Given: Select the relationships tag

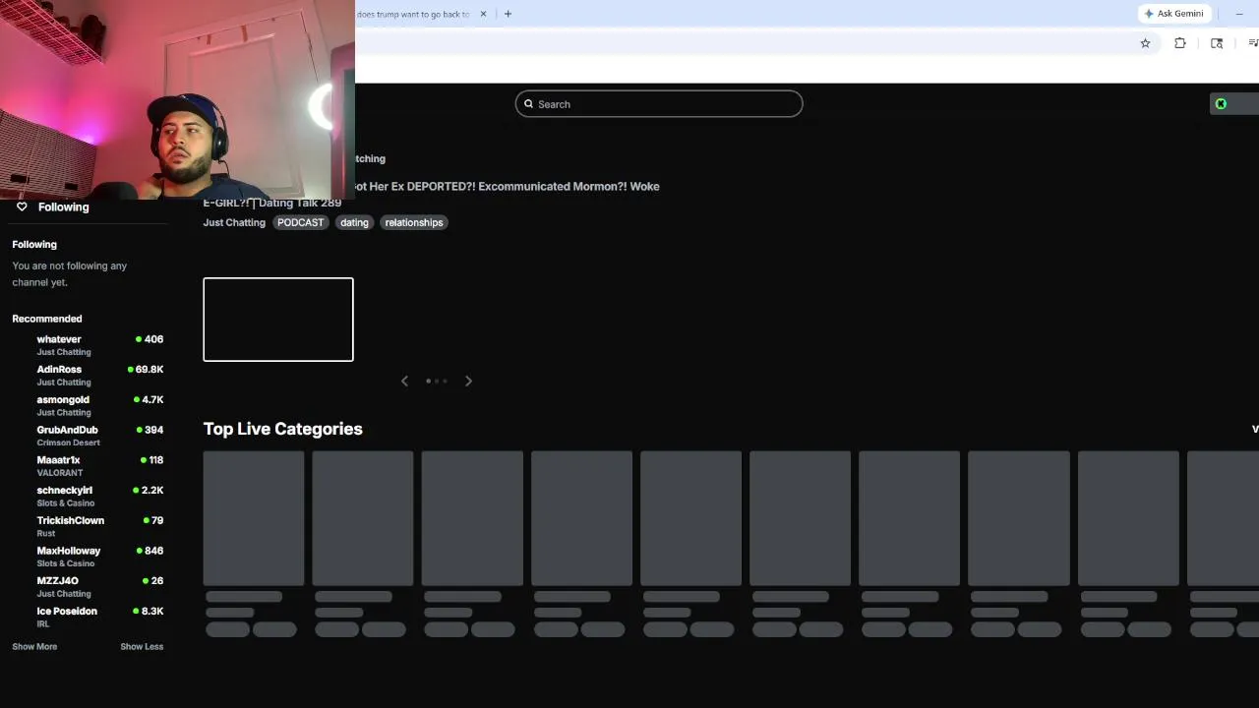Looking at the screenshot, I should 414,222.
